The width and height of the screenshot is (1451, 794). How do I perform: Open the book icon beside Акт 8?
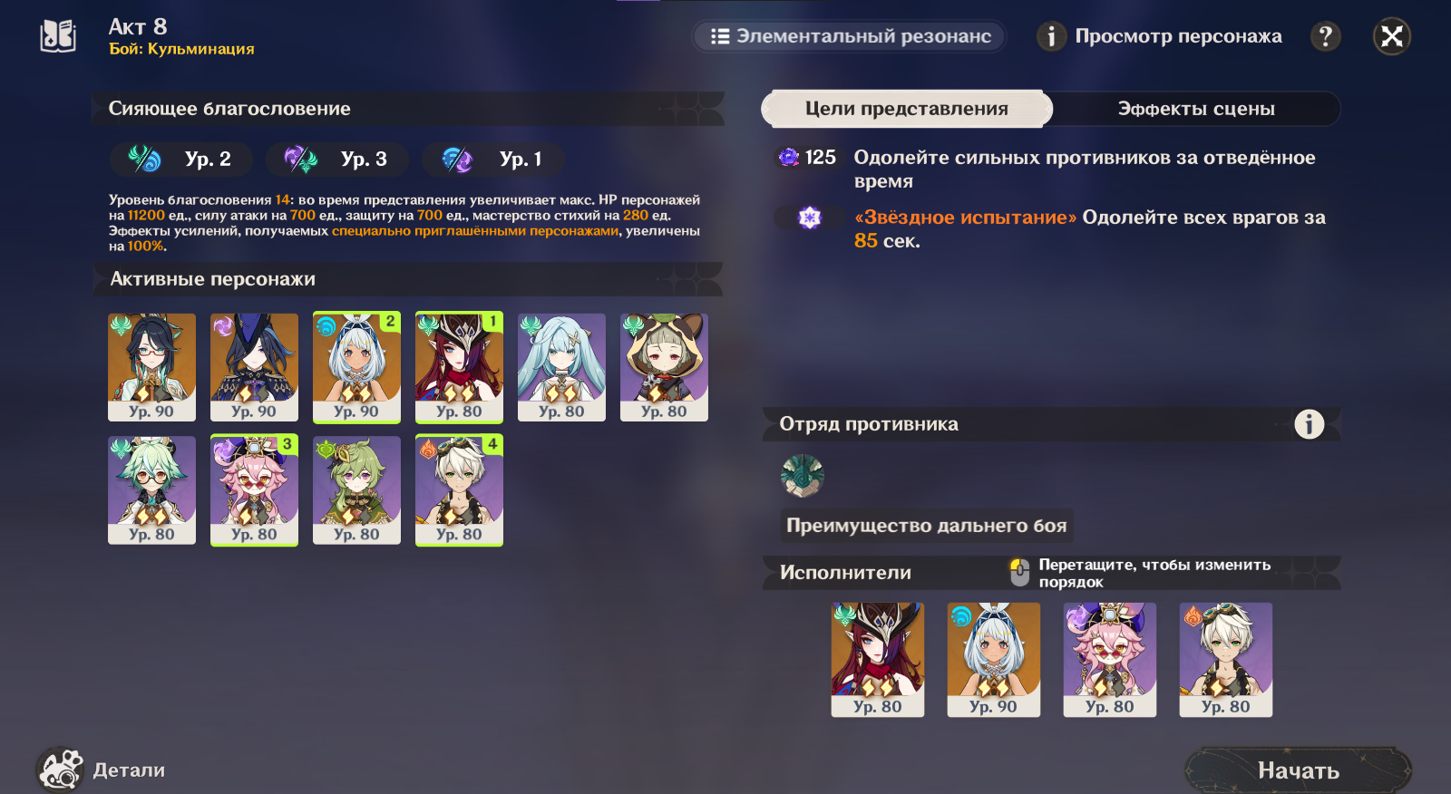click(58, 36)
